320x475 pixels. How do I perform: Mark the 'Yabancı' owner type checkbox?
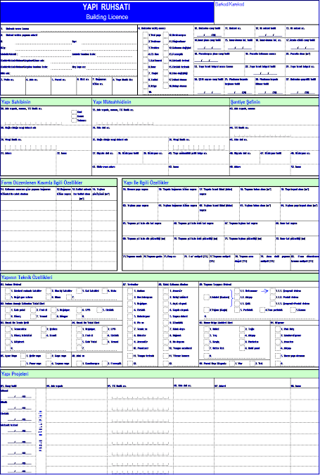click(74, 121)
